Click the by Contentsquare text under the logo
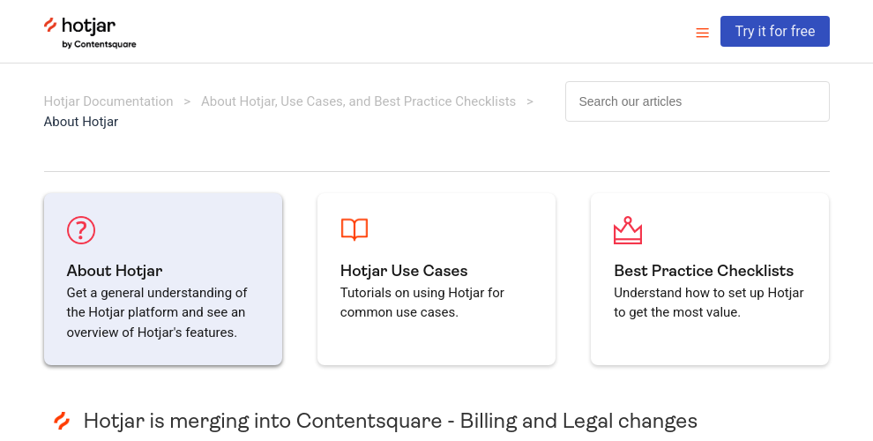873x441 pixels. pyautogui.click(x=99, y=45)
